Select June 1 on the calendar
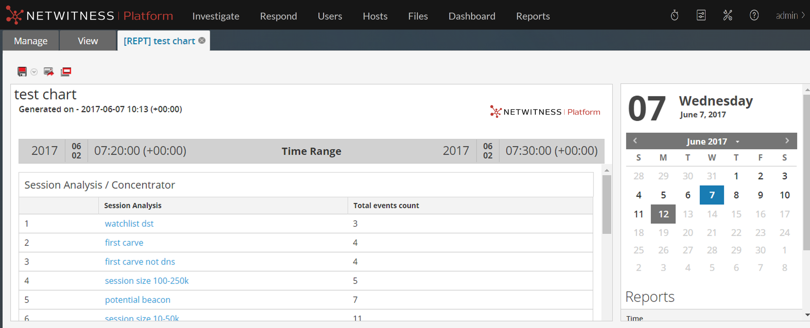Screen dimensions: 810x328 click(x=736, y=176)
